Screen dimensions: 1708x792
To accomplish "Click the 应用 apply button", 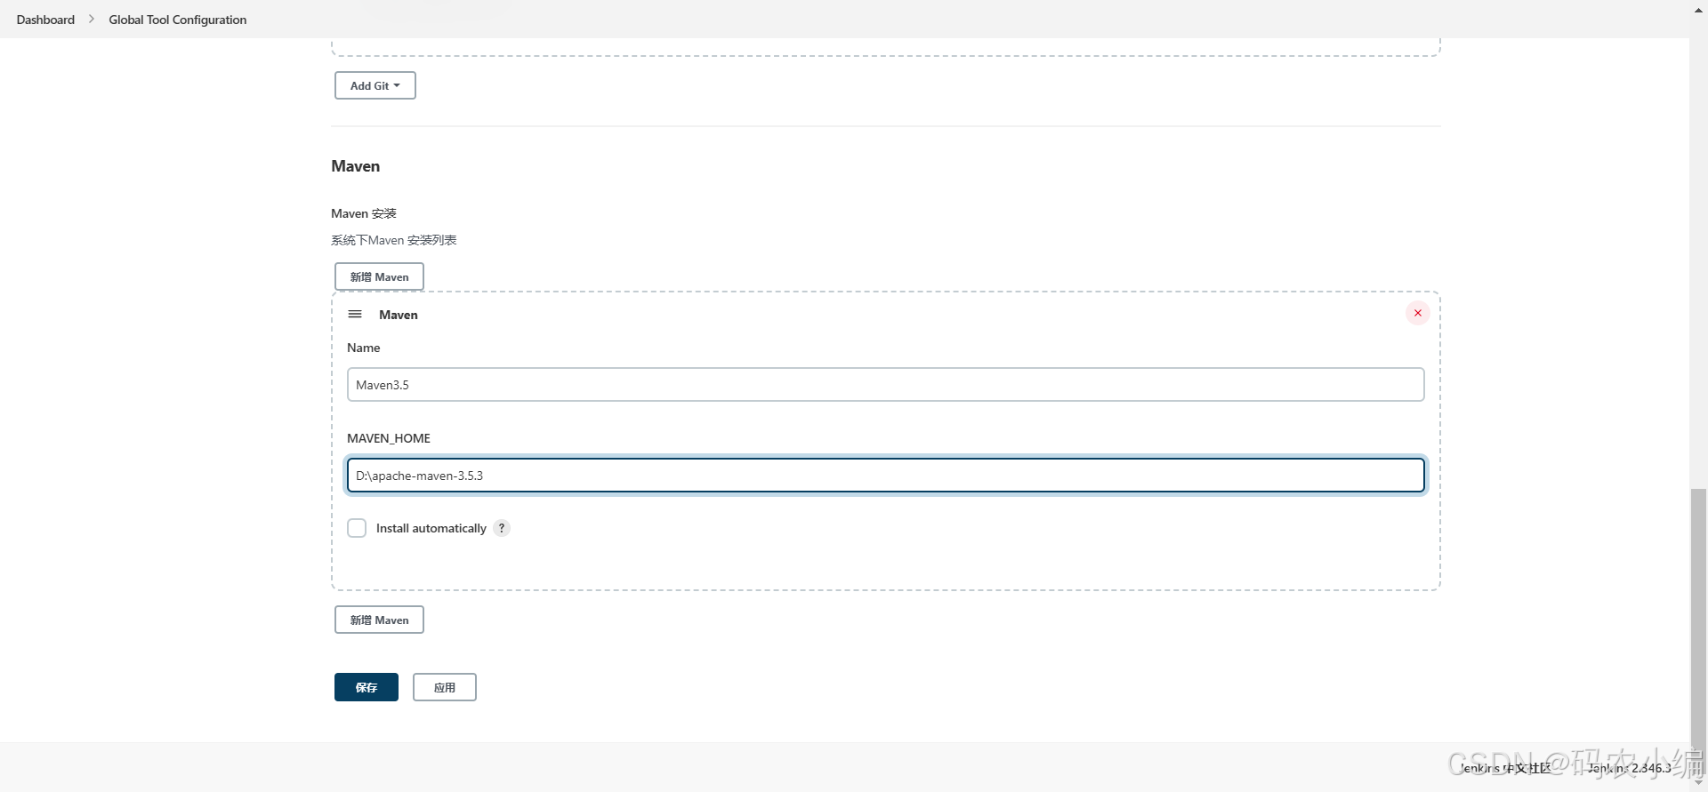I will point(444,687).
